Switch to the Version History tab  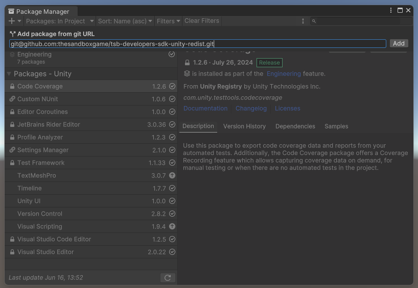pos(244,126)
